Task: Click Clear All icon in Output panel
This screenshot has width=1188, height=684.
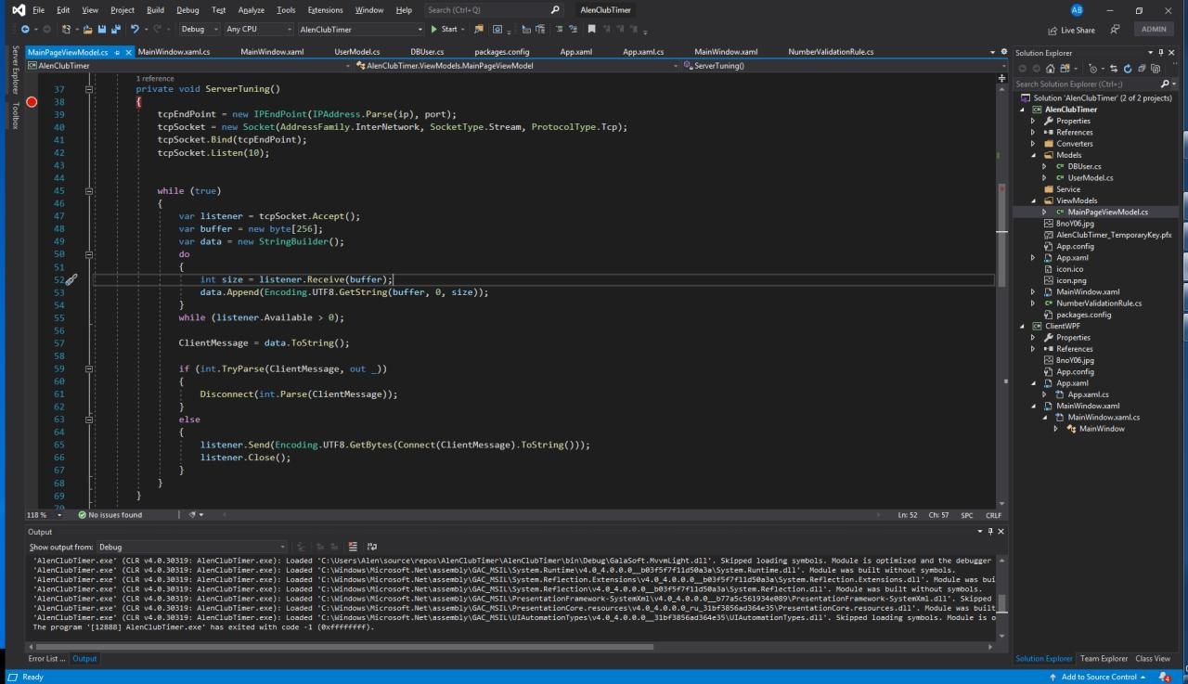Action: (x=353, y=547)
